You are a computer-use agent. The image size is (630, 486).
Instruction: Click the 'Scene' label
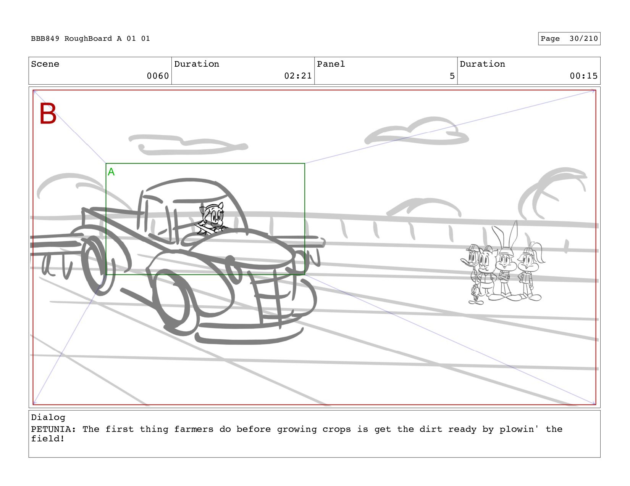pos(45,64)
